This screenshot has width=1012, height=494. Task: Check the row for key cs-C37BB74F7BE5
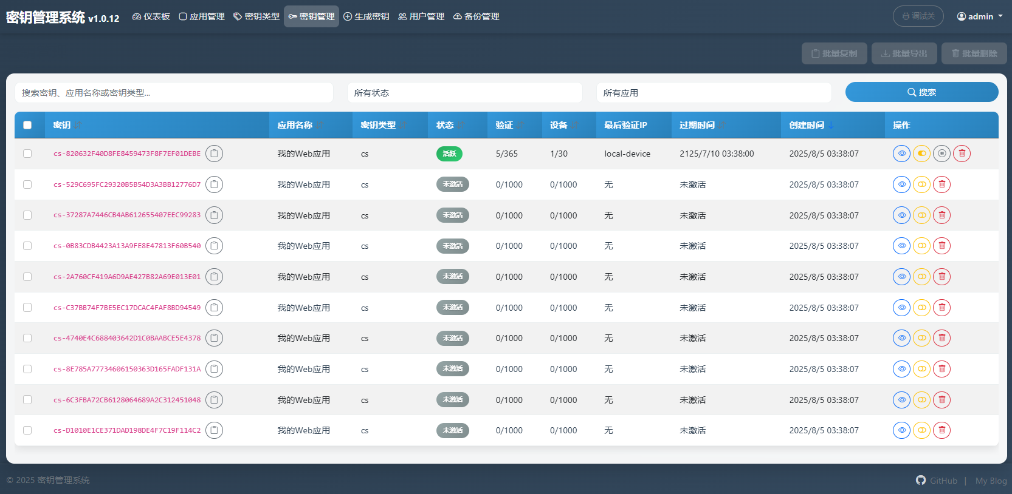tap(27, 308)
